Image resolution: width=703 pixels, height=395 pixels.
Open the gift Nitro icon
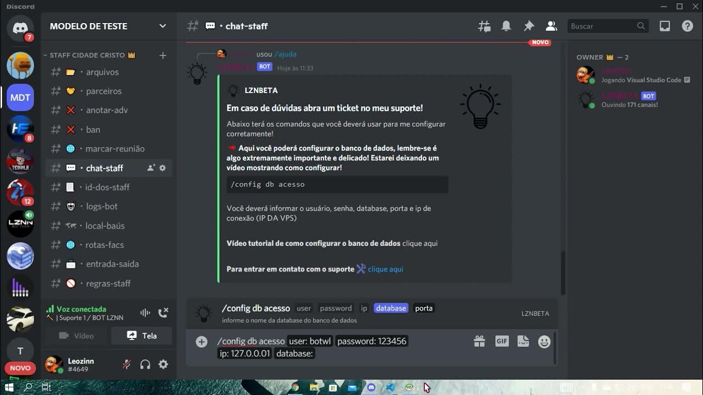pos(479,342)
